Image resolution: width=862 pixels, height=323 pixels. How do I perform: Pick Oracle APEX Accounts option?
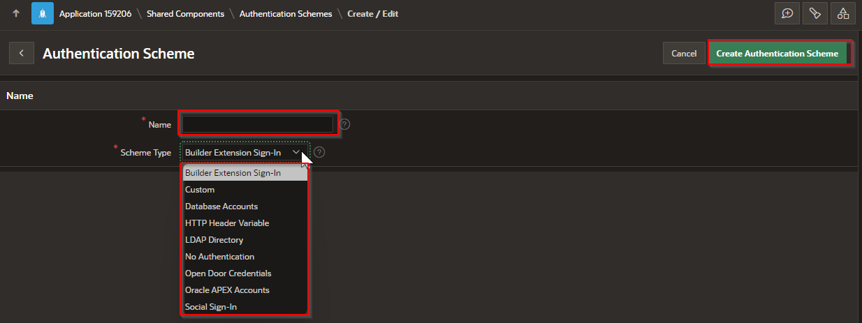point(244,290)
